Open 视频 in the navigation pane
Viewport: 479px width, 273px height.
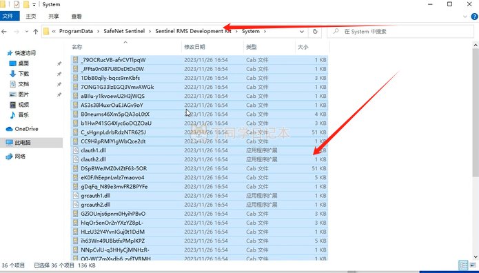[x=23, y=105]
